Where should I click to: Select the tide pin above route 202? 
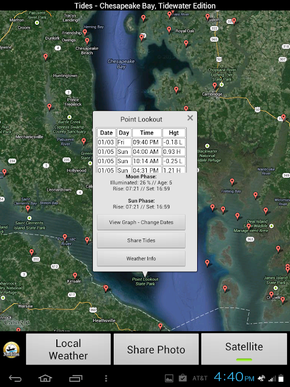[x=31, y=252]
